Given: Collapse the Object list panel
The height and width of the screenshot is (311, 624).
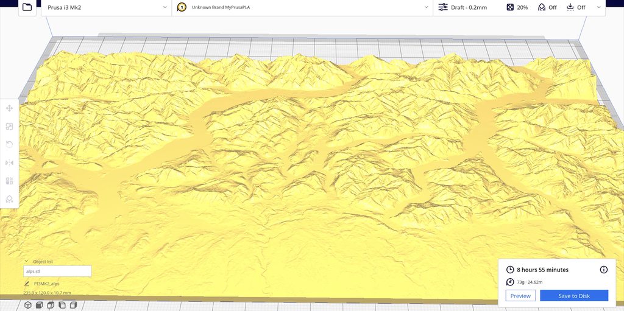Looking at the screenshot, I should coord(26,261).
